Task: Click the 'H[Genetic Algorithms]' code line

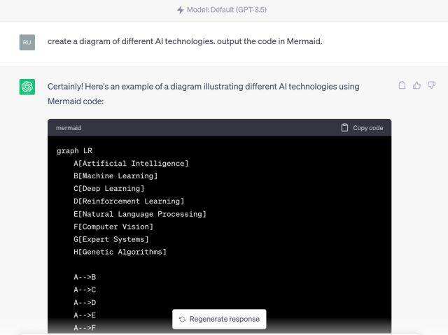Action: [x=120, y=252]
